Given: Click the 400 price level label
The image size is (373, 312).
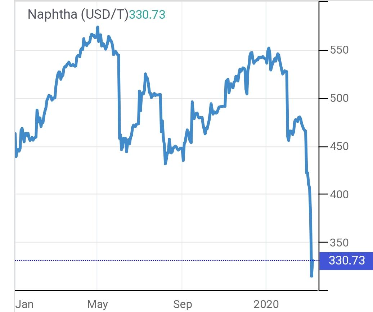Looking at the screenshot, I should click(339, 194).
